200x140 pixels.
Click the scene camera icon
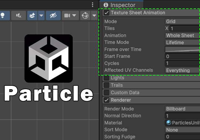(67, 15)
